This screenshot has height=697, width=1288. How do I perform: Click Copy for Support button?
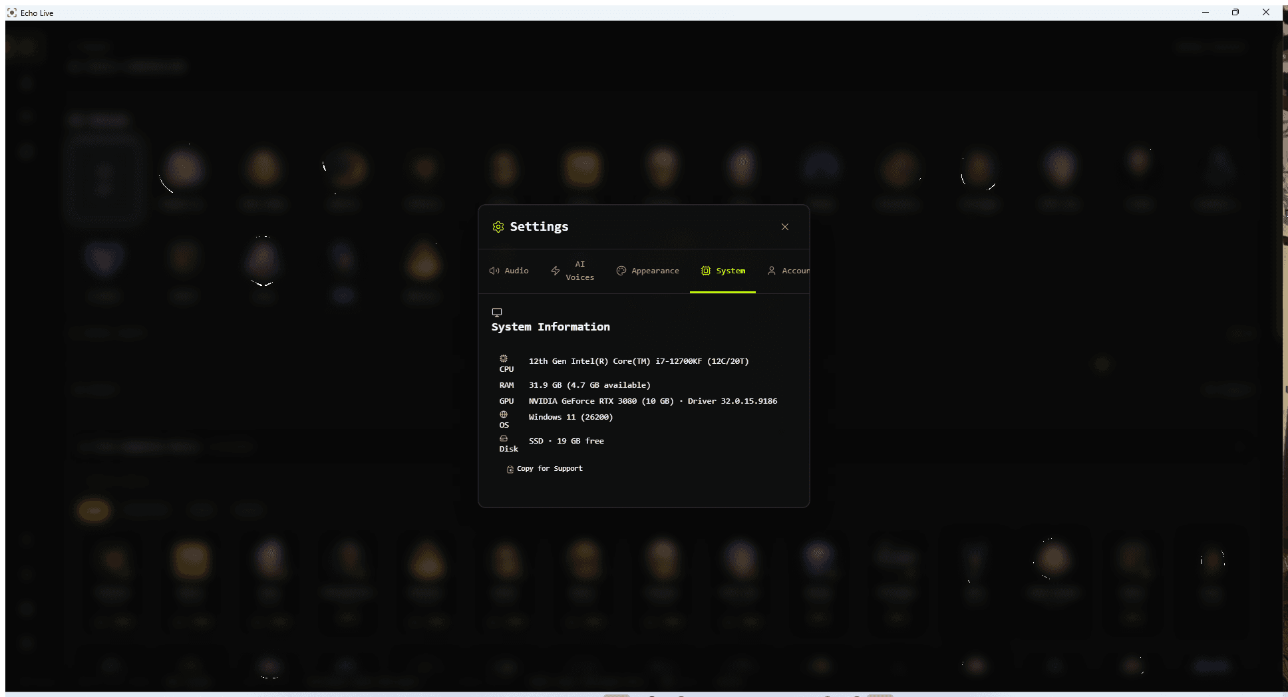point(544,469)
